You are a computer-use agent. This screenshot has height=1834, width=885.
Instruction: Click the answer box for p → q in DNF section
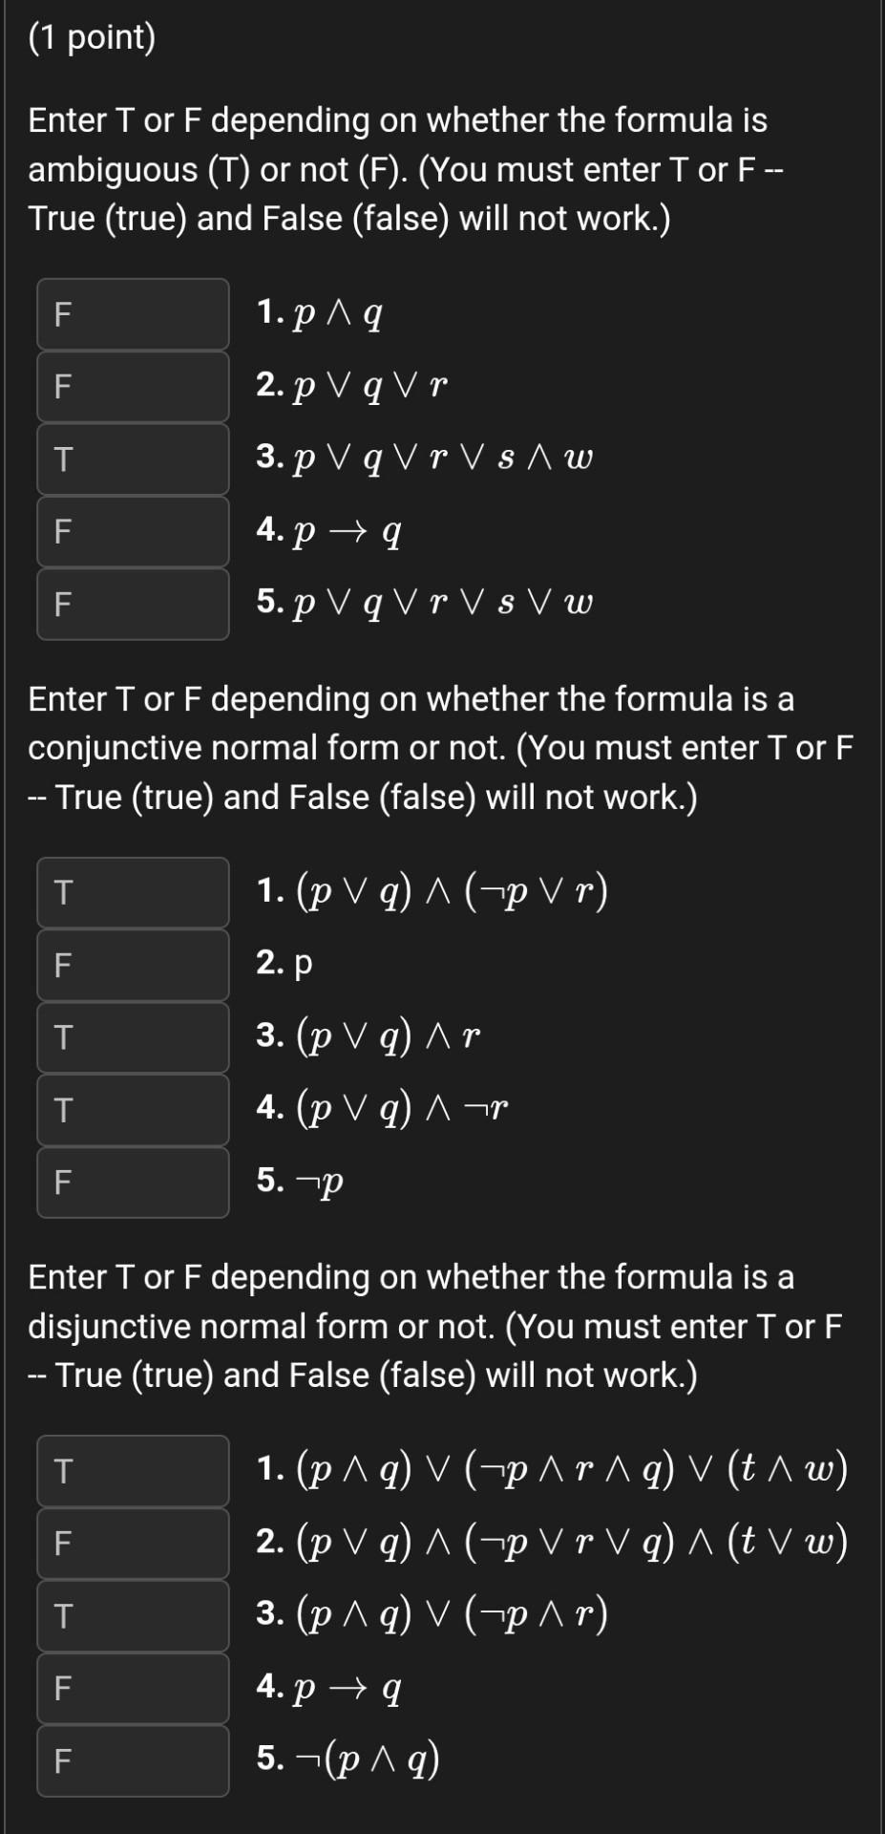click(x=133, y=1690)
